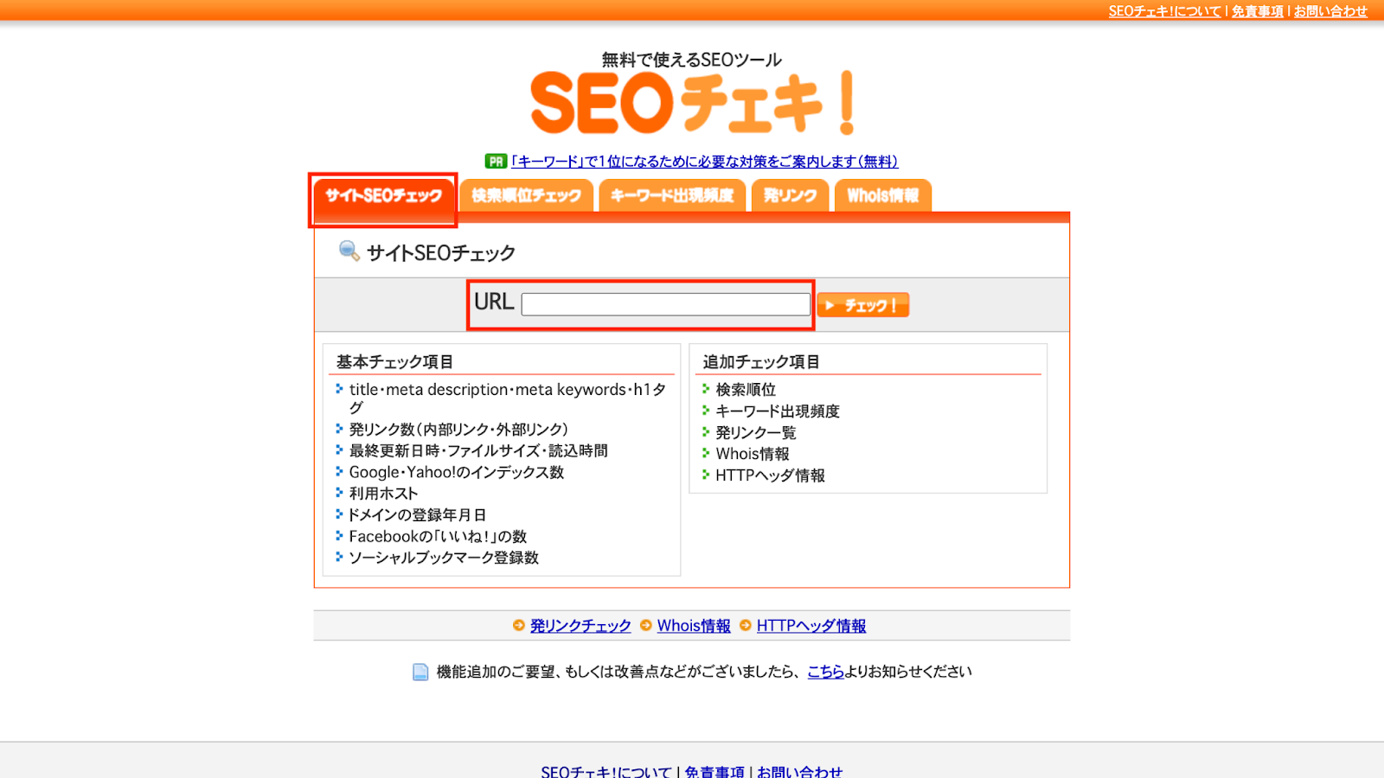Open the PR link about キーワードで1位
The image size is (1384, 778).
coord(704,162)
